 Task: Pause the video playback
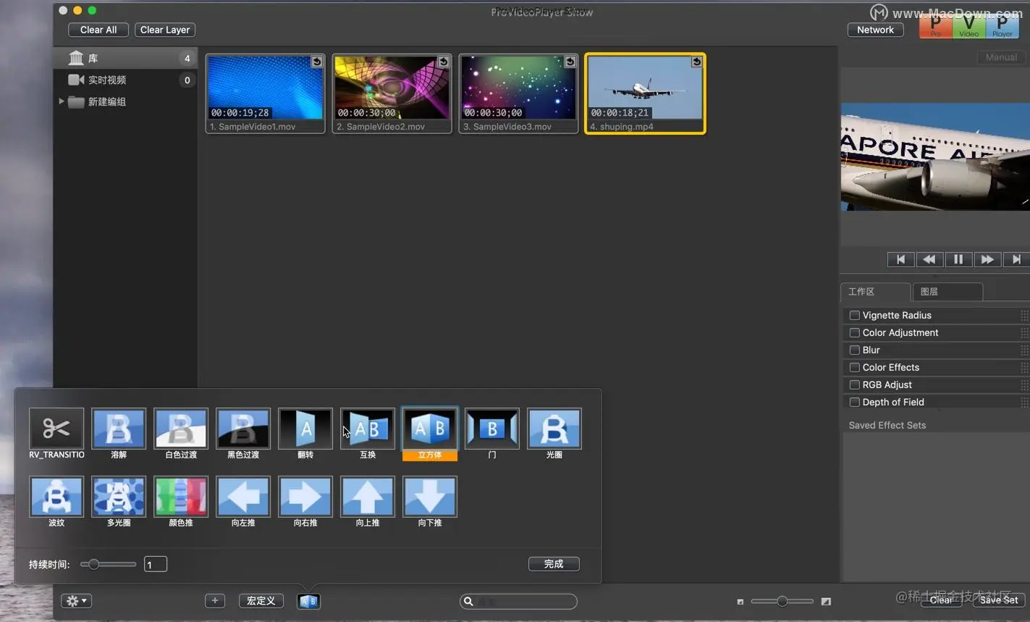point(958,259)
